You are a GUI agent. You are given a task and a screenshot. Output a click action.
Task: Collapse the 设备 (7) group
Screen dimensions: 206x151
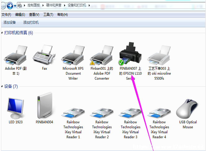(2, 86)
